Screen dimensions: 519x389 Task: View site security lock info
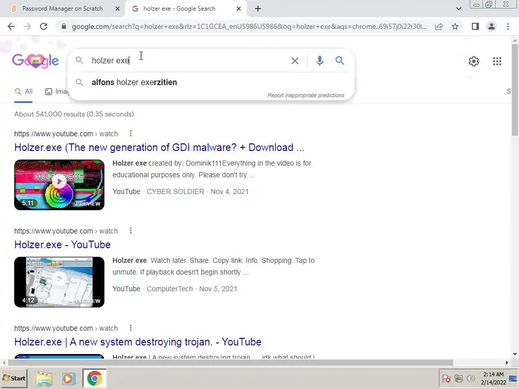(x=64, y=26)
